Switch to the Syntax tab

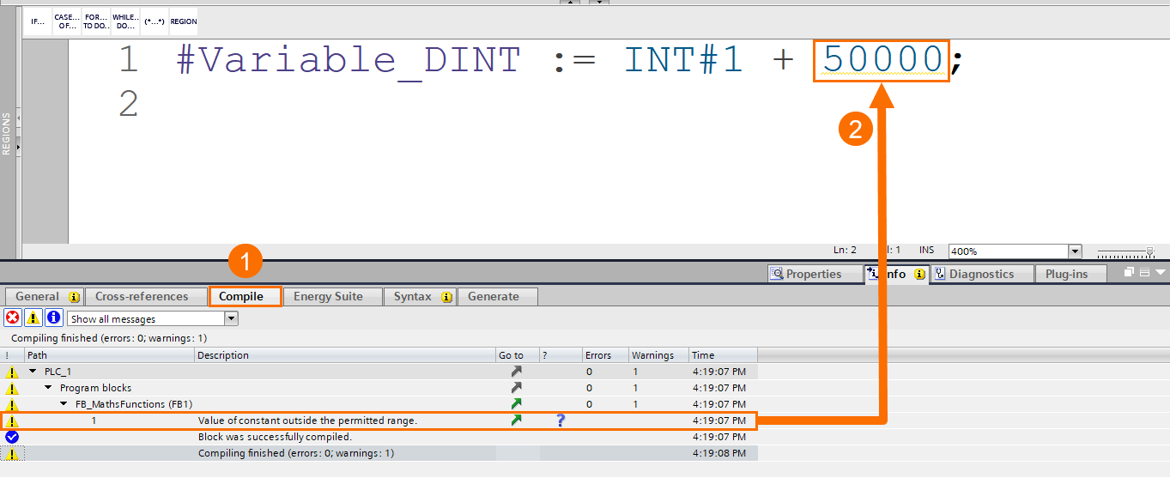coord(419,296)
